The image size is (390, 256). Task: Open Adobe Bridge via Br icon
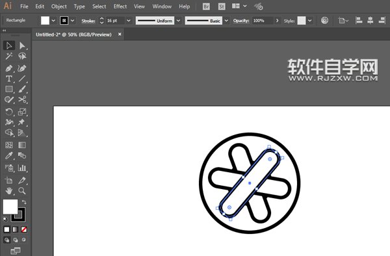(206, 6)
